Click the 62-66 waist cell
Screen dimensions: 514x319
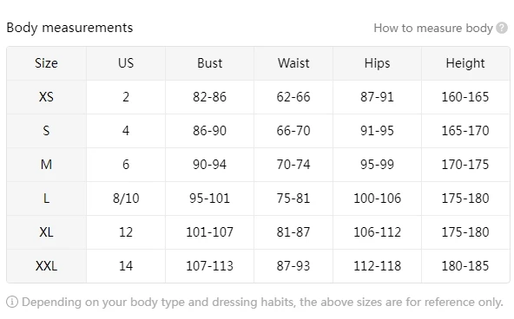click(x=293, y=97)
